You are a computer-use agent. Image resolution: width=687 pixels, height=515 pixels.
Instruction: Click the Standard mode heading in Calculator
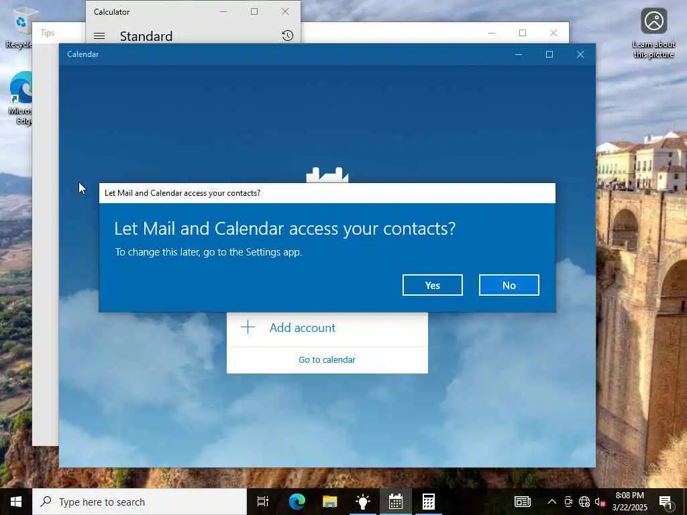(146, 36)
